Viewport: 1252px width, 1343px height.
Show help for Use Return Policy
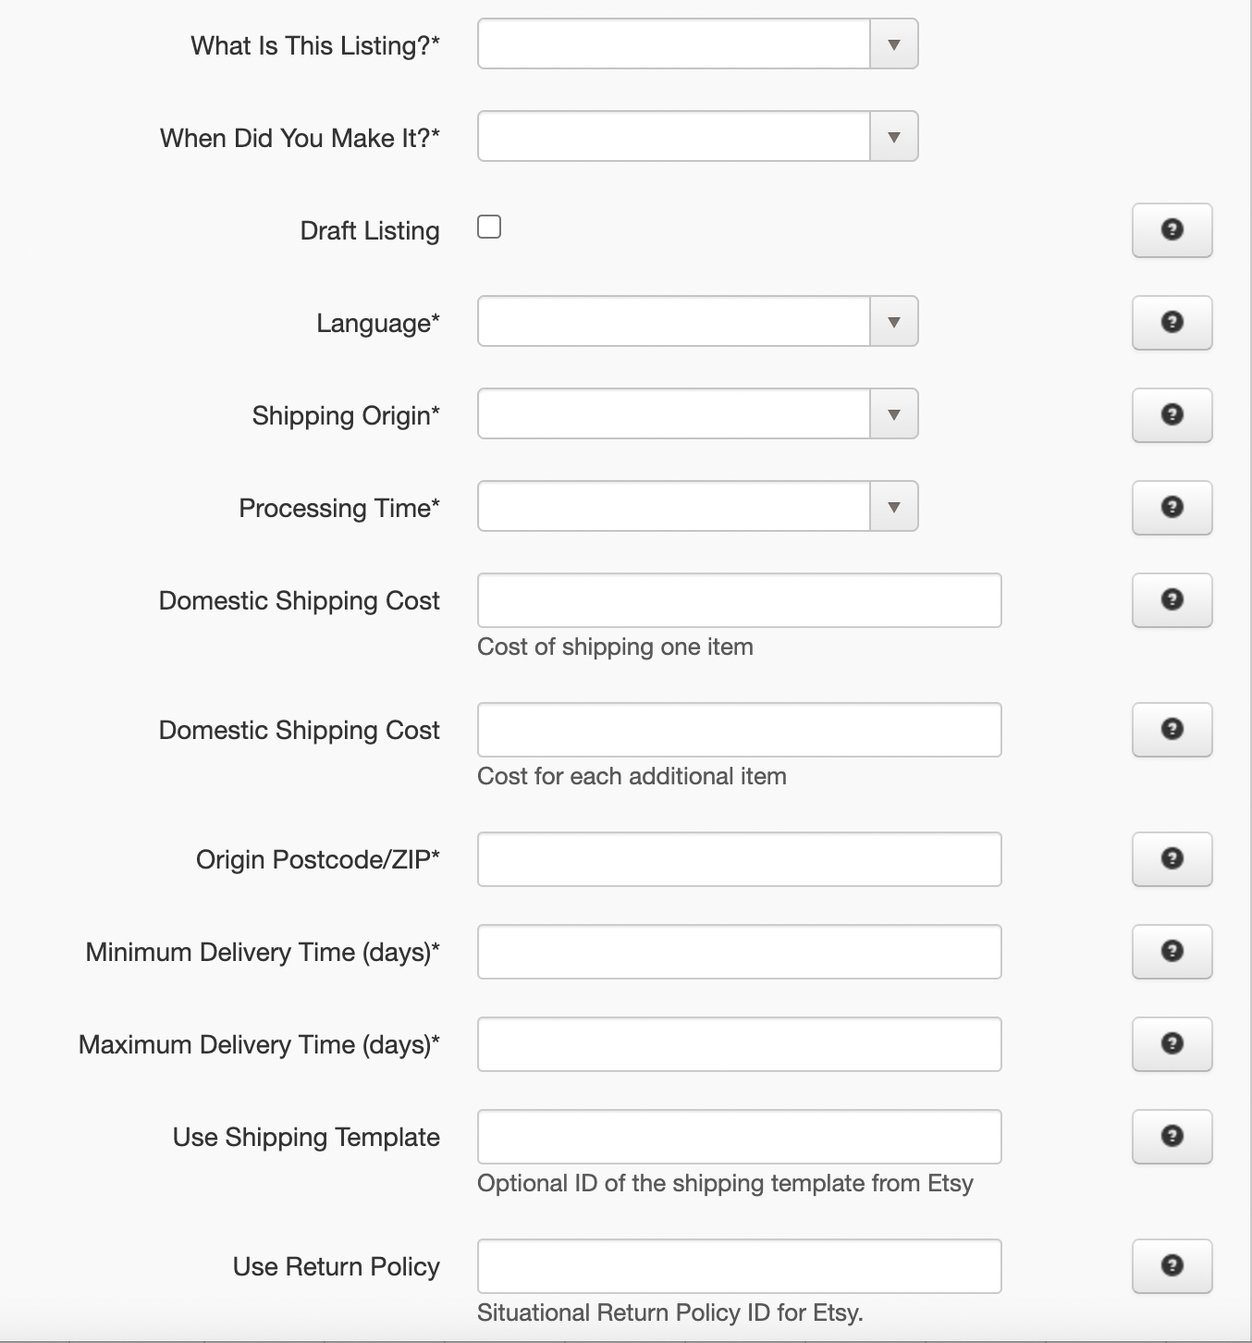(1172, 1266)
